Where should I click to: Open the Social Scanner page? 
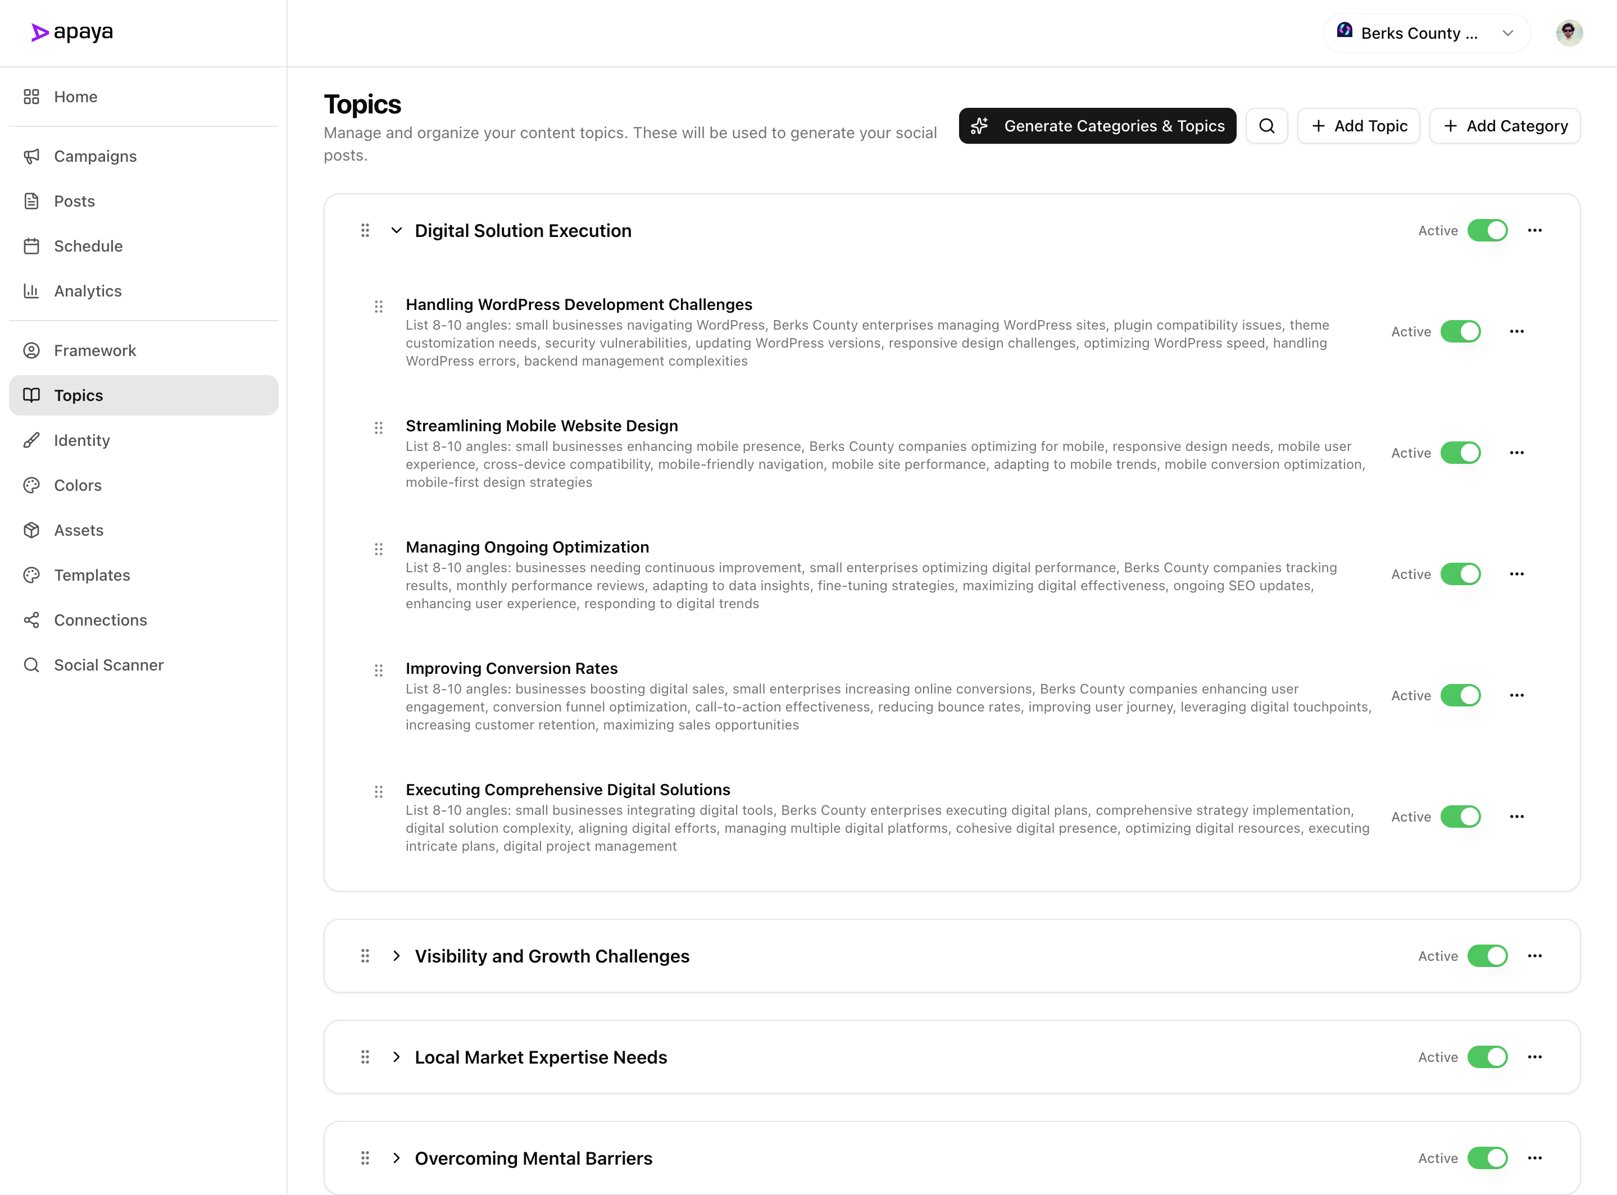tap(108, 665)
